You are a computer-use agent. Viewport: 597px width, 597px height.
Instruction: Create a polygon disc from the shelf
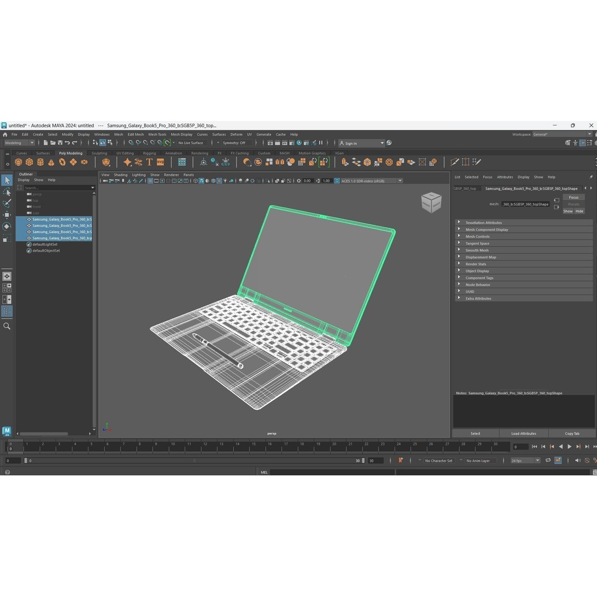[84, 162]
